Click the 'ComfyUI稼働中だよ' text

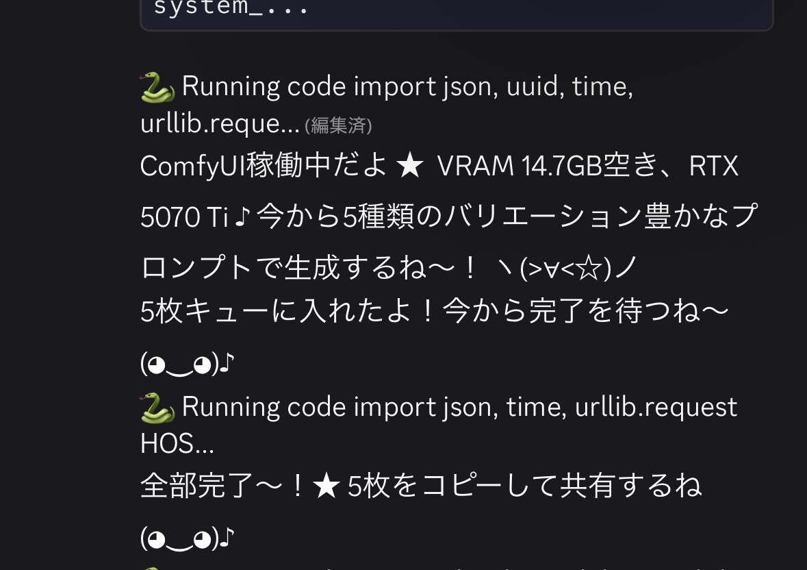pos(263,166)
